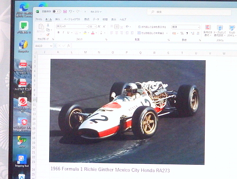Toggle Wrap Text (折り返して全体を表示する)
The width and height of the screenshot is (237, 179).
pyautogui.click(x=152, y=27)
